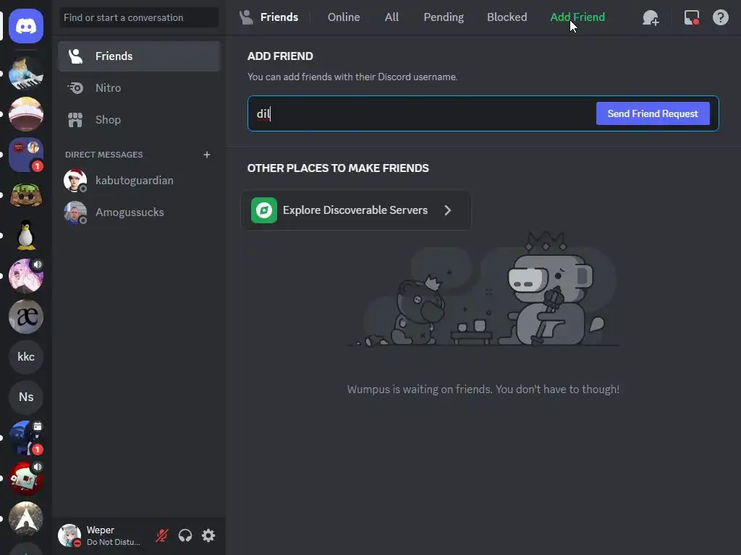Screen dimensions: 741x555
Task: Open DM with kabutoguardian
Action: [139, 180]
